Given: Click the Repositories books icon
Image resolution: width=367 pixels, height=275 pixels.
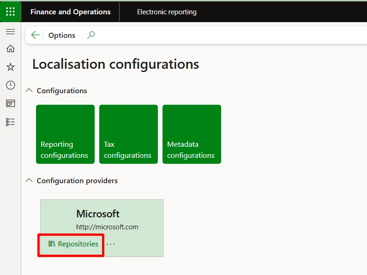Looking at the screenshot, I should pyautogui.click(x=52, y=244).
